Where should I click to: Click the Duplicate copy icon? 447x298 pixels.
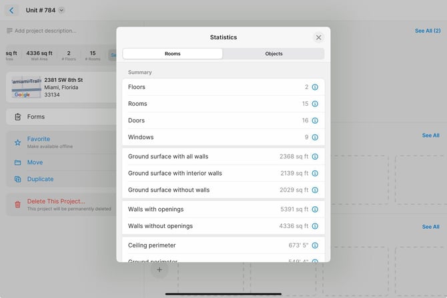click(x=17, y=179)
